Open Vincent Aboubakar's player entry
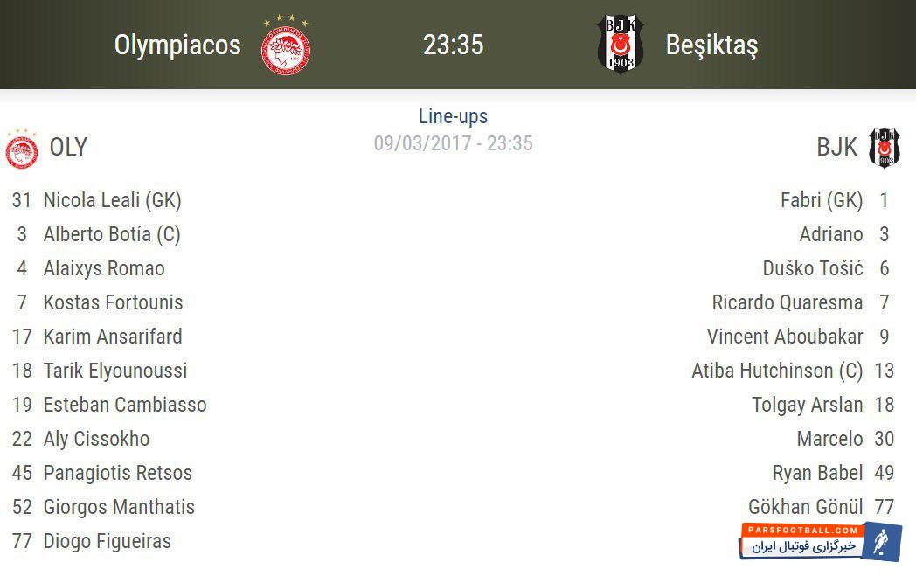The height and width of the screenshot is (576, 916). click(785, 337)
